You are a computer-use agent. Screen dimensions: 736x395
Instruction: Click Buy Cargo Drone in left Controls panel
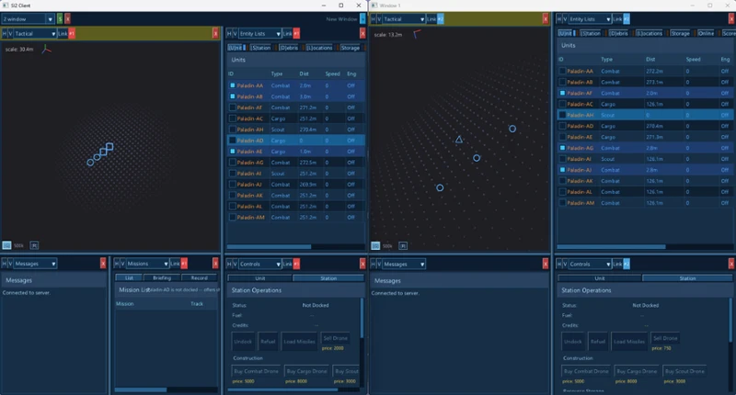[306, 371]
